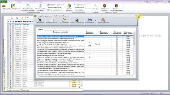Select price cell 190.00 in background grid
Screen dimensions: 170x95
pos(74,82)
